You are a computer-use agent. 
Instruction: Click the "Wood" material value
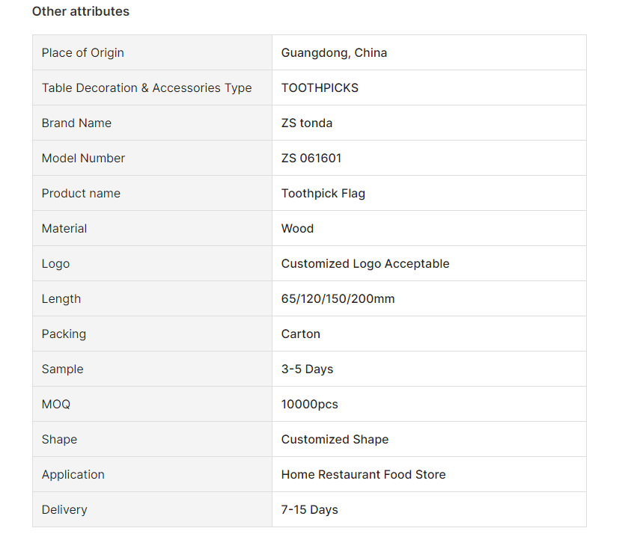point(297,228)
